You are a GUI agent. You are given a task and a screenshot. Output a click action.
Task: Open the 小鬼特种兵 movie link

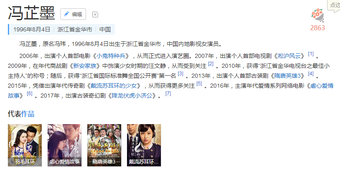[111, 56]
